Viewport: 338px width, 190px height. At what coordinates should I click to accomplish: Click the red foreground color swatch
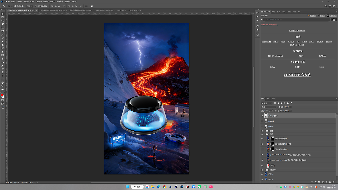pos(2,95)
